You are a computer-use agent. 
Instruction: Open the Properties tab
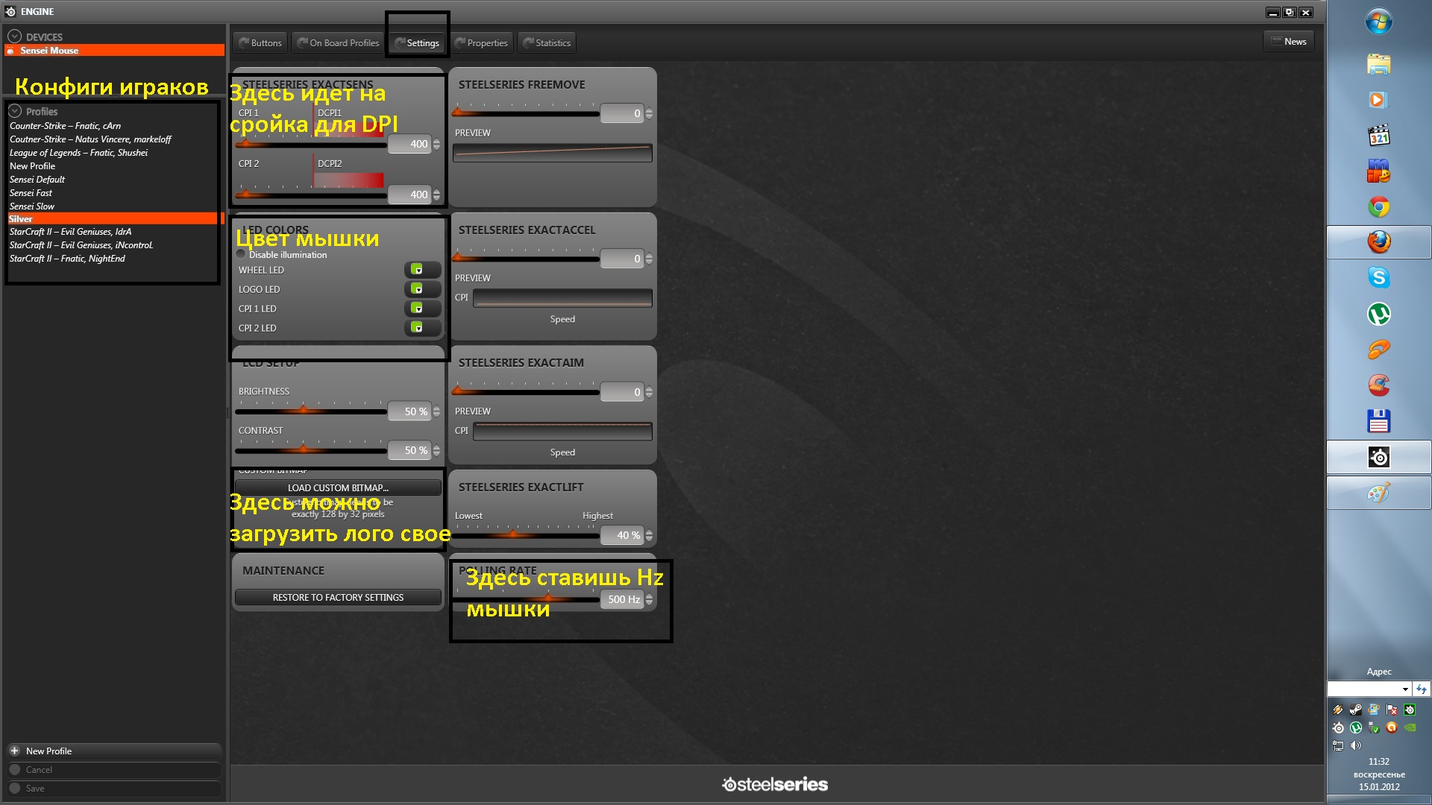tap(481, 42)
